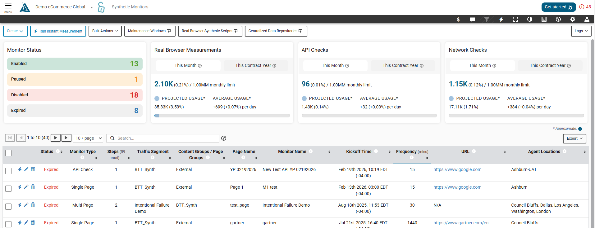Click the lightning bolt icon in dark toolbar
The height and width of the screenshot is (228, 595).
pyautogui.click(x=501, y=19)
